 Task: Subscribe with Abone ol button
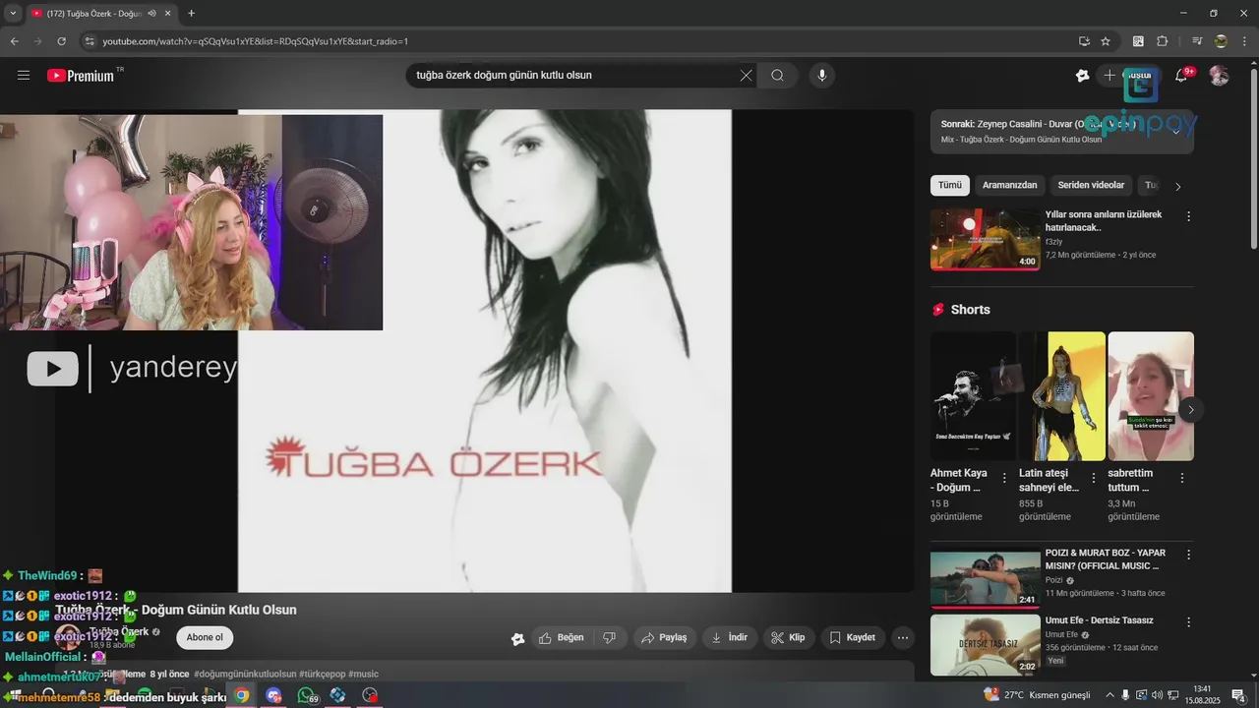click(205, 637)
